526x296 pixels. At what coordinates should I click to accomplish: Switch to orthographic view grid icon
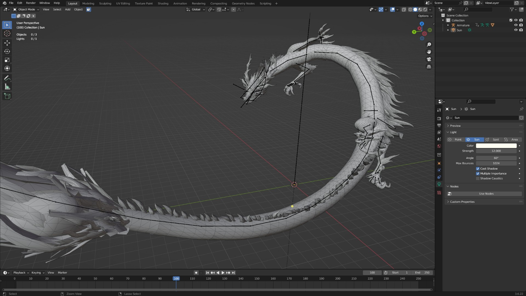pyautogui.click(x=429, y=67)
